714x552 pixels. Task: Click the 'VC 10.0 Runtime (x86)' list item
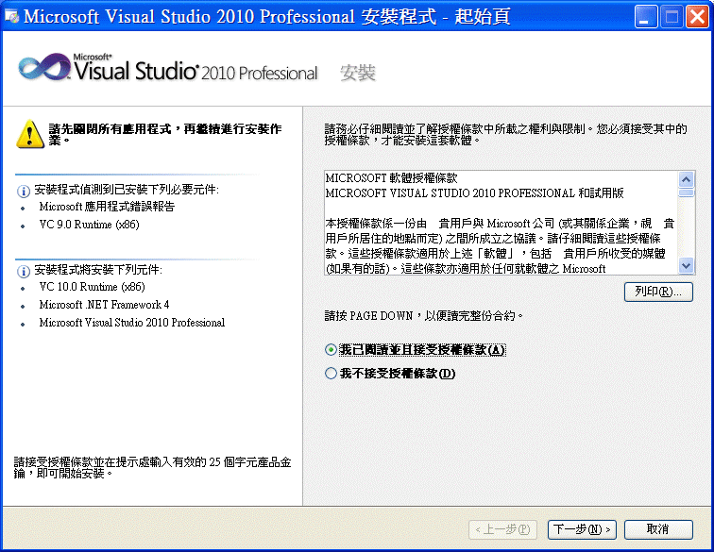[92, 287]
